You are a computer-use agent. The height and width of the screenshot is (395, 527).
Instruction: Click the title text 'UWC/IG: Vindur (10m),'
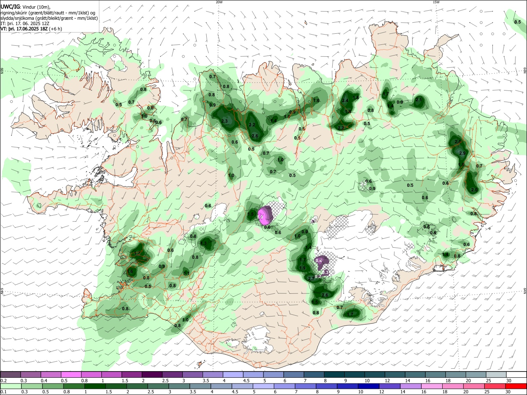[25, 7]
